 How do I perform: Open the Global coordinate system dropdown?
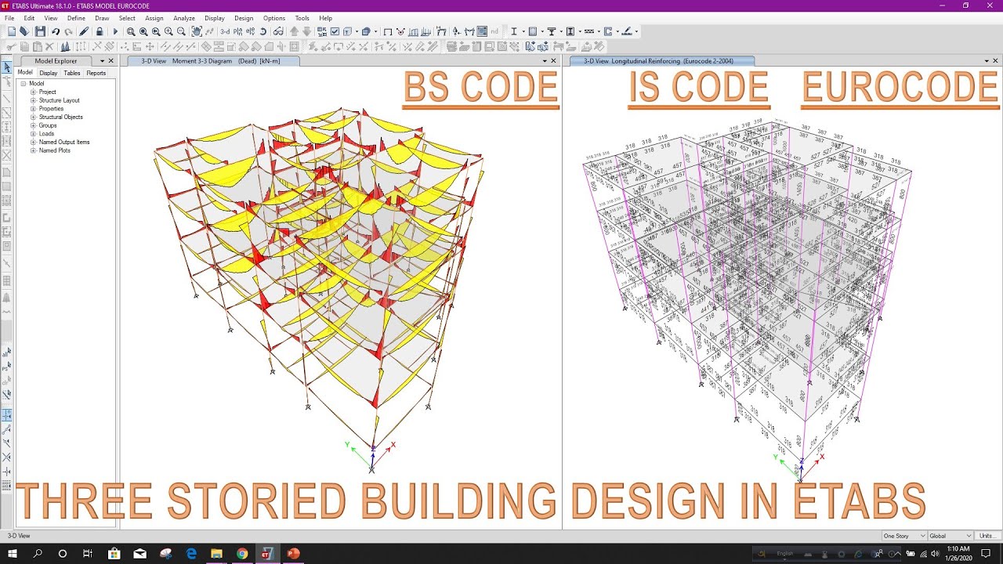coord(949,536)
